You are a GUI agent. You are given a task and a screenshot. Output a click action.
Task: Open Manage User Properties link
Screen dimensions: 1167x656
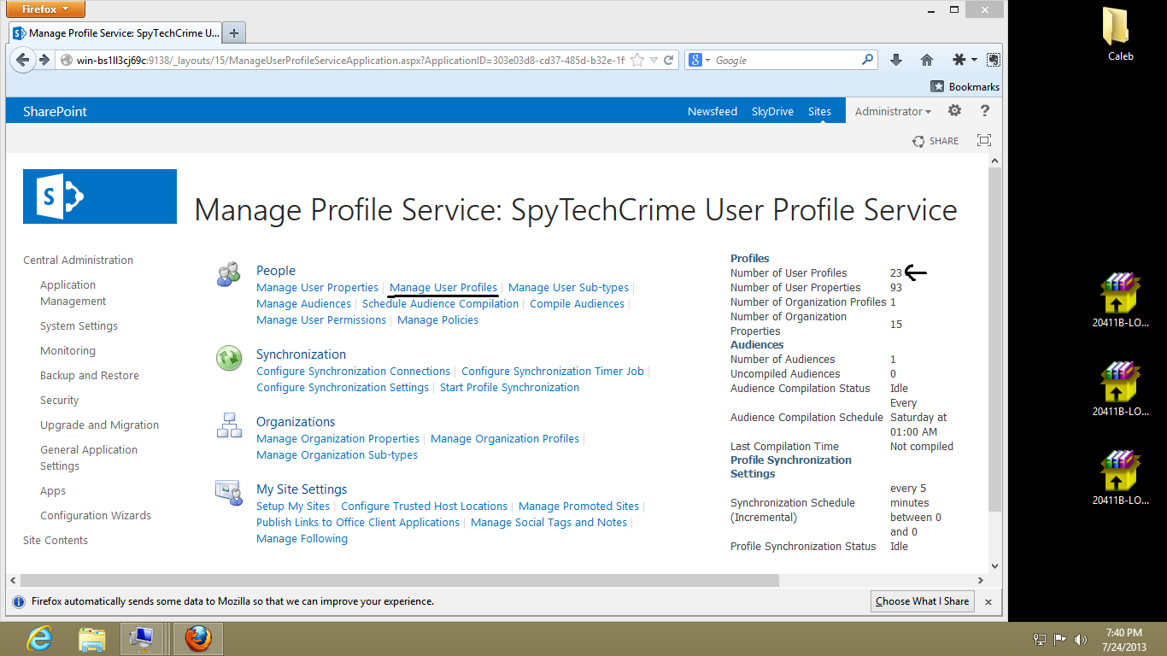[x=317, y=288]
